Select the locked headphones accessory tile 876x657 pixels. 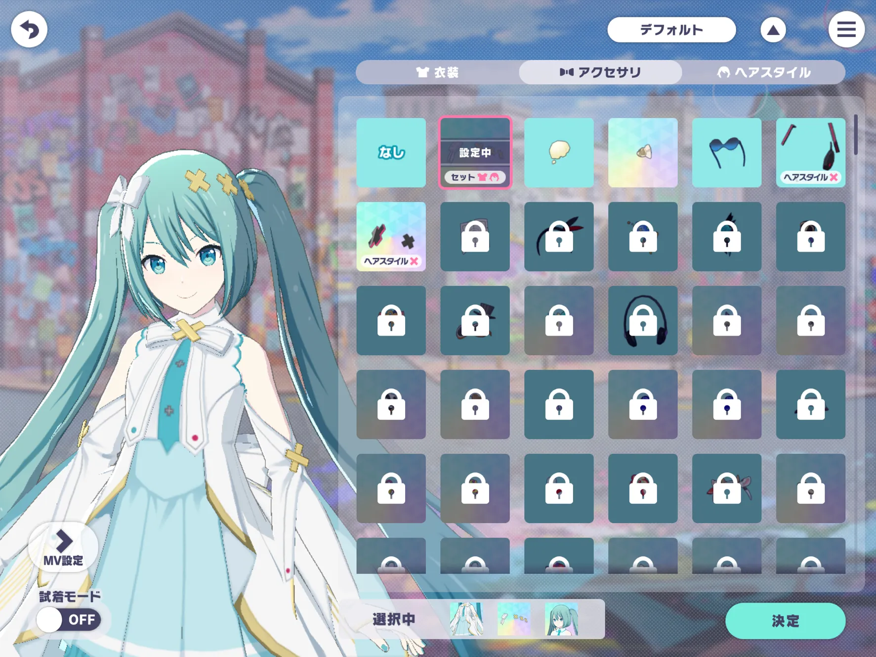tap(643, 321)
